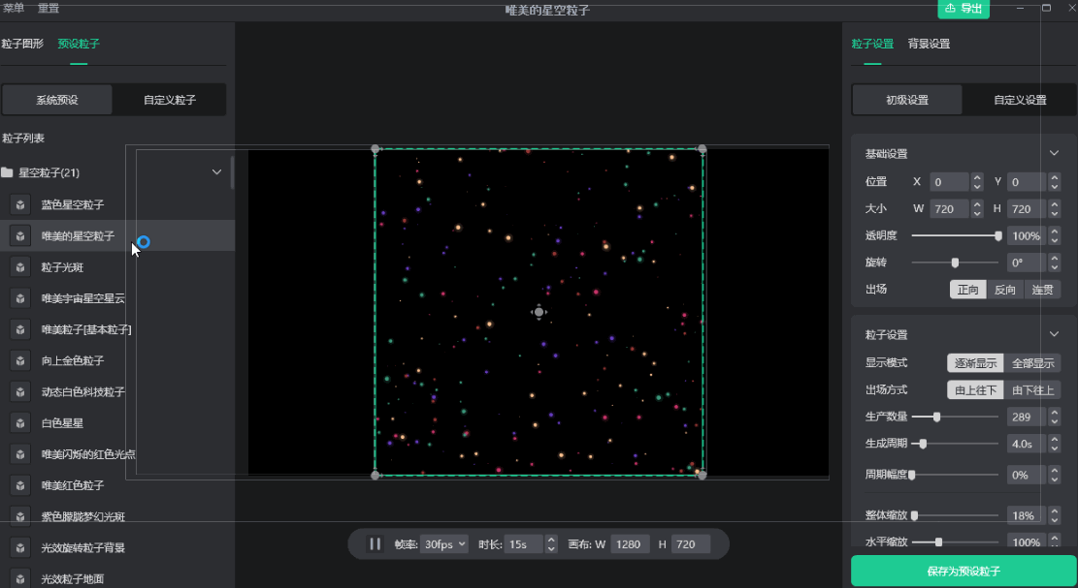
Task: Switch 出场 direction to 反向
Action: pos(1004,289)
